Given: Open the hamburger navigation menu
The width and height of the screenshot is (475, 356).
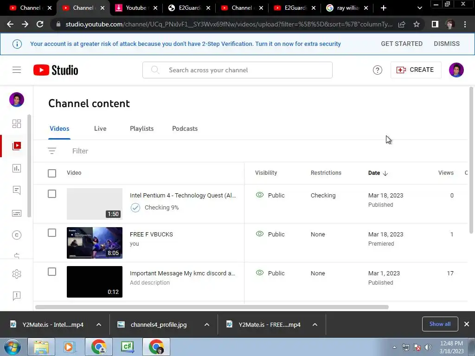Looking at the screenshot, I should click(17, 70).
